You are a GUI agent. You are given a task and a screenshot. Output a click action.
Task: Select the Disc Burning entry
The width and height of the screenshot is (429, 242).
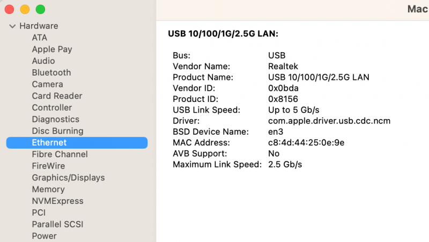pyautogui.click(x=57, y=131)
